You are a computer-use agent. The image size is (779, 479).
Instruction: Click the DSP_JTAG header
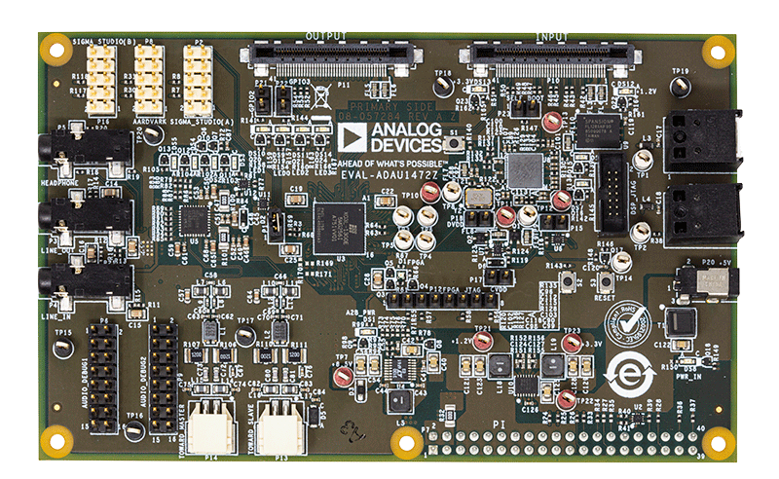pos(614,194)
